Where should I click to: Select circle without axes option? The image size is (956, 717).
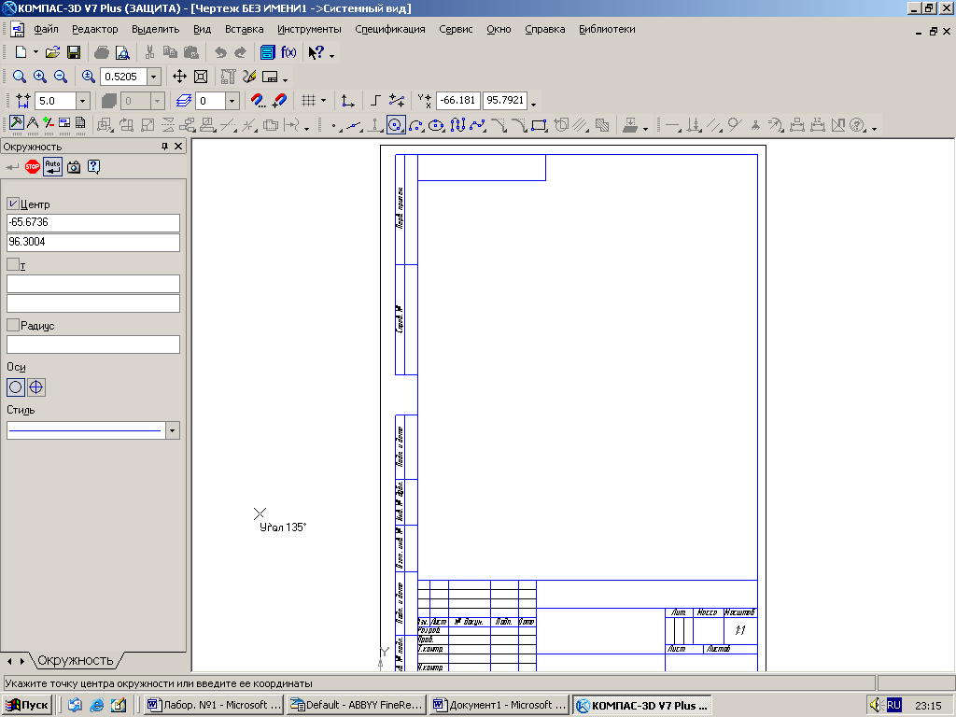pos(16,387)
